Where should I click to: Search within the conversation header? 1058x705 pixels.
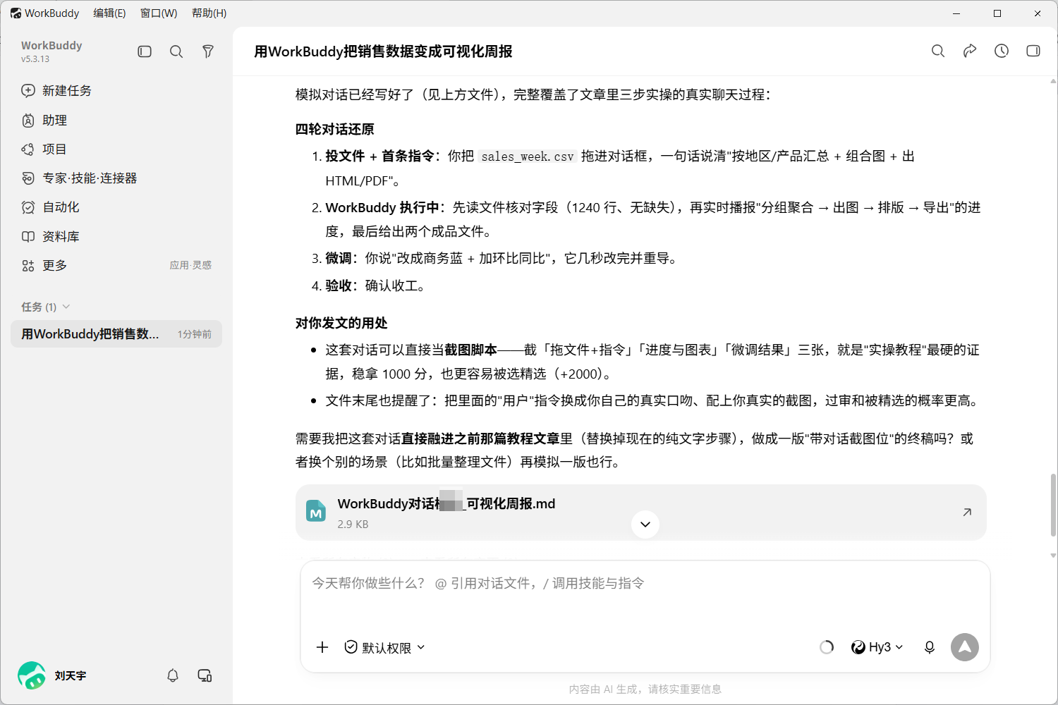point(938,51)
